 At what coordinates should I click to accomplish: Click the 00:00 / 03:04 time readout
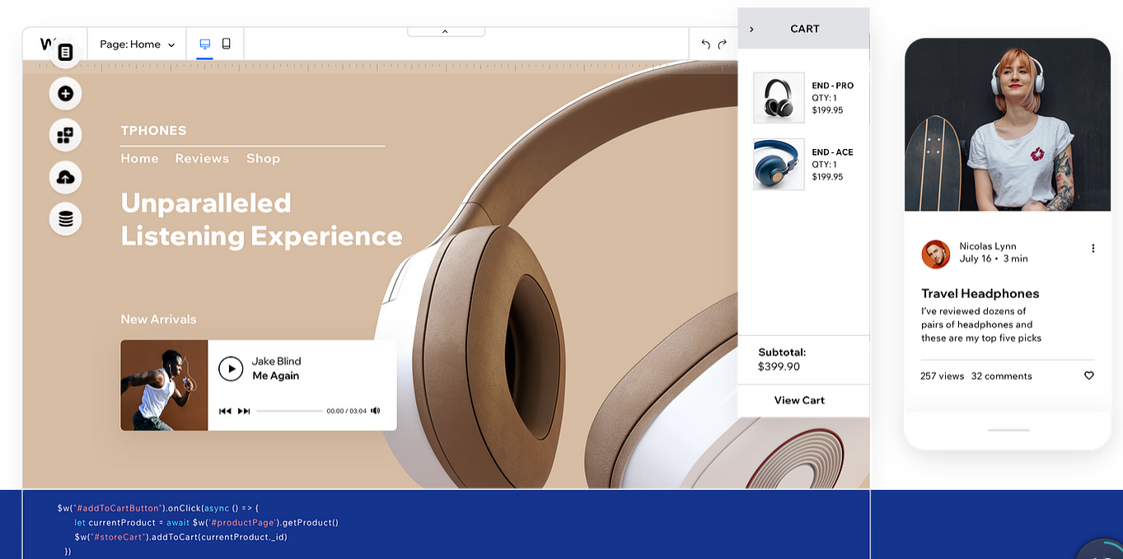click(x=346, y=411)
